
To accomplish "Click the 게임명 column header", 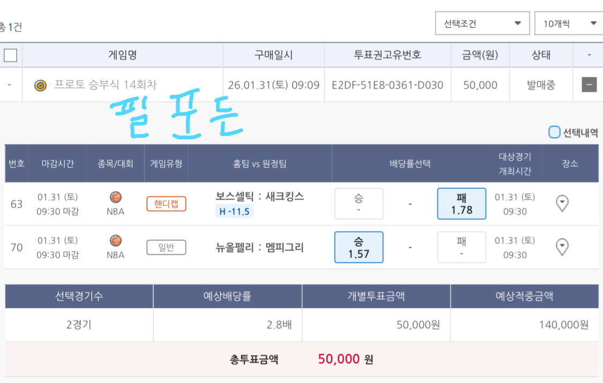I will (122, 55).
